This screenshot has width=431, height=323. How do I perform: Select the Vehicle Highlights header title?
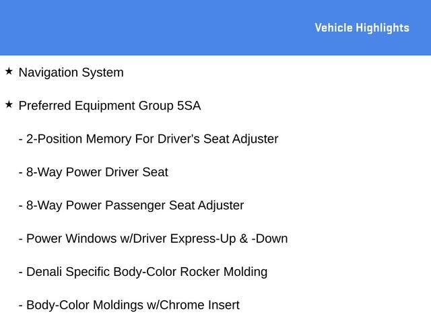pyautogui.click(x=362, y=28)
